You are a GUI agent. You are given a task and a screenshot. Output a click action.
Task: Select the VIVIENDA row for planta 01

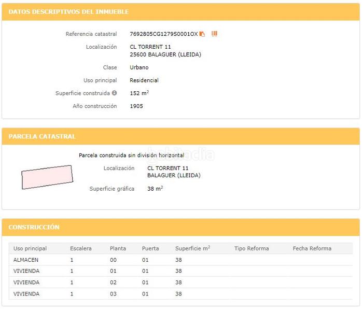coord(180,271)
